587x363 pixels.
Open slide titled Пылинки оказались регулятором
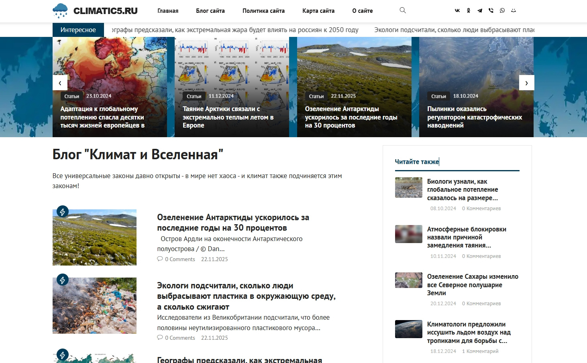coord(475,117)
